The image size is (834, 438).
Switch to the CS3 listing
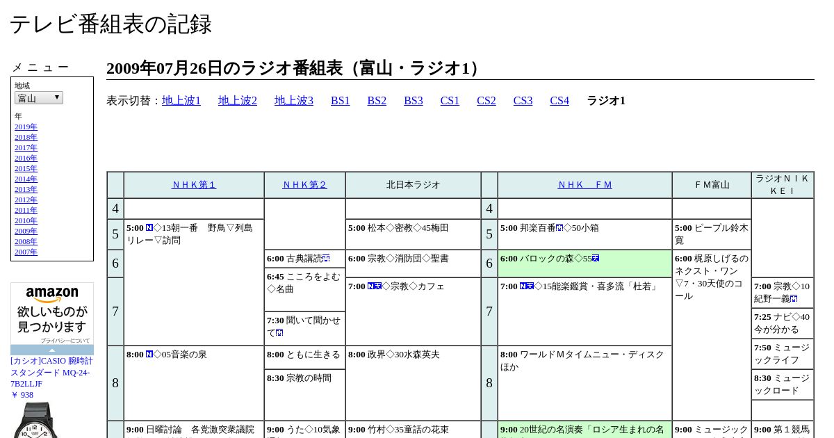click(x=523, y=101)
